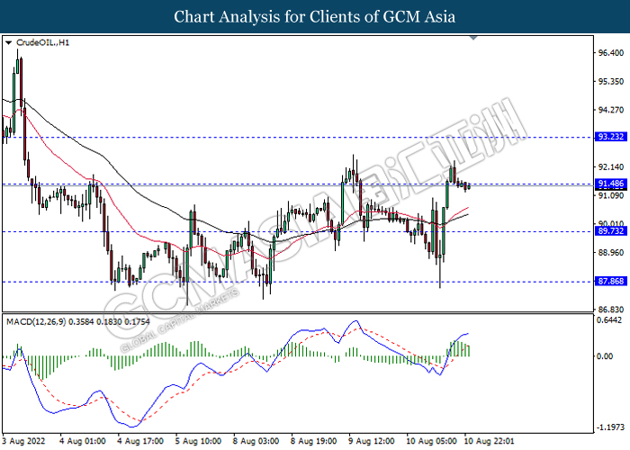Click the 8 Aug 03:00 time label

pos(256,441)
